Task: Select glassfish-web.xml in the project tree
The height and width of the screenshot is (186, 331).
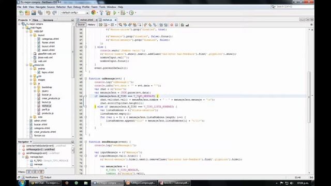Action: click(x=47, y=54)
